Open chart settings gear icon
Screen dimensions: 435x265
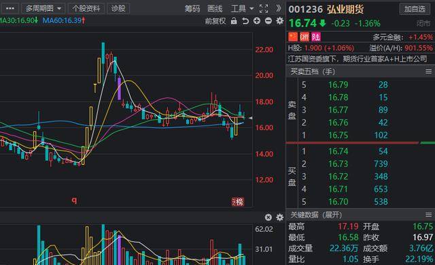(279, 21)
